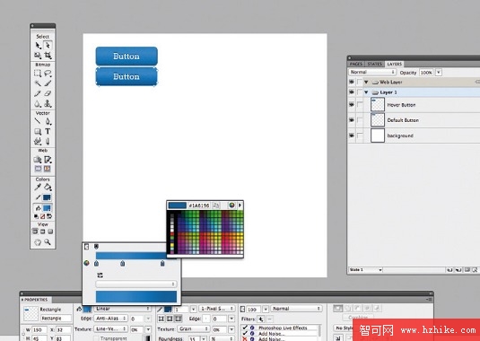Viewport: 480px width, 341px height.
Task: Click the top Button on canvas
Action: [x=127, y=56]
